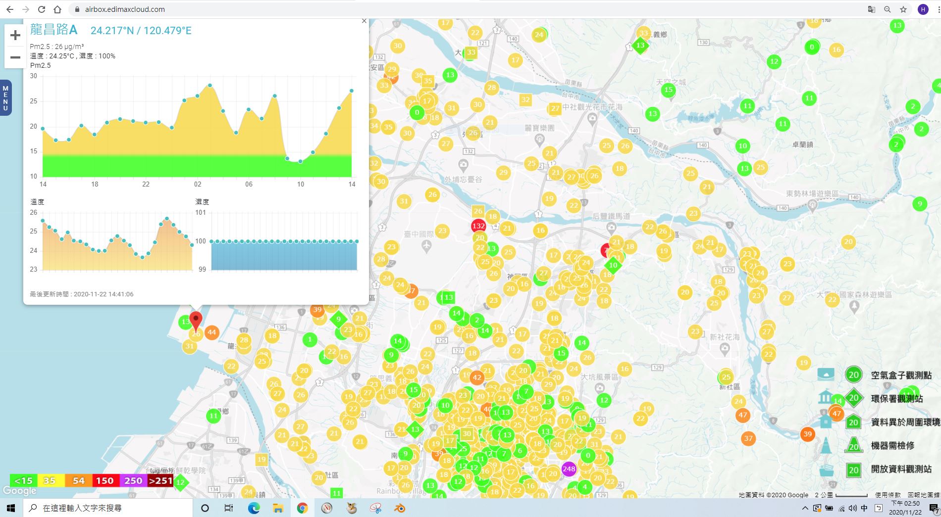This screenshot has height=517, width=941.
Task: Launch Microsoft Edge from taskbar
Action: coord(254,508)
